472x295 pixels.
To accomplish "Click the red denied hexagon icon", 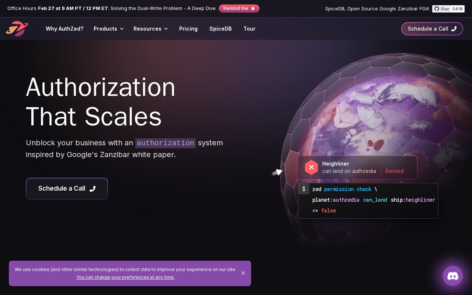I will tap(311, 167).
